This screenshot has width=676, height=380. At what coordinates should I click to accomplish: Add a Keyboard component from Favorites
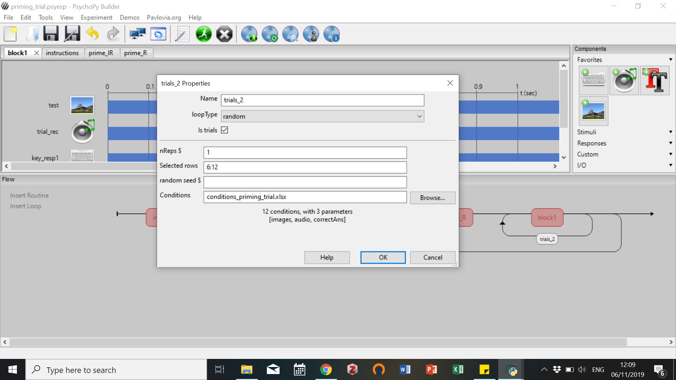[593, 81]
